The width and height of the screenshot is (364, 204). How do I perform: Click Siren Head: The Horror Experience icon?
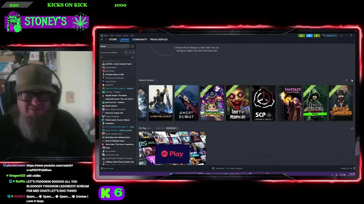pos(104,144)
